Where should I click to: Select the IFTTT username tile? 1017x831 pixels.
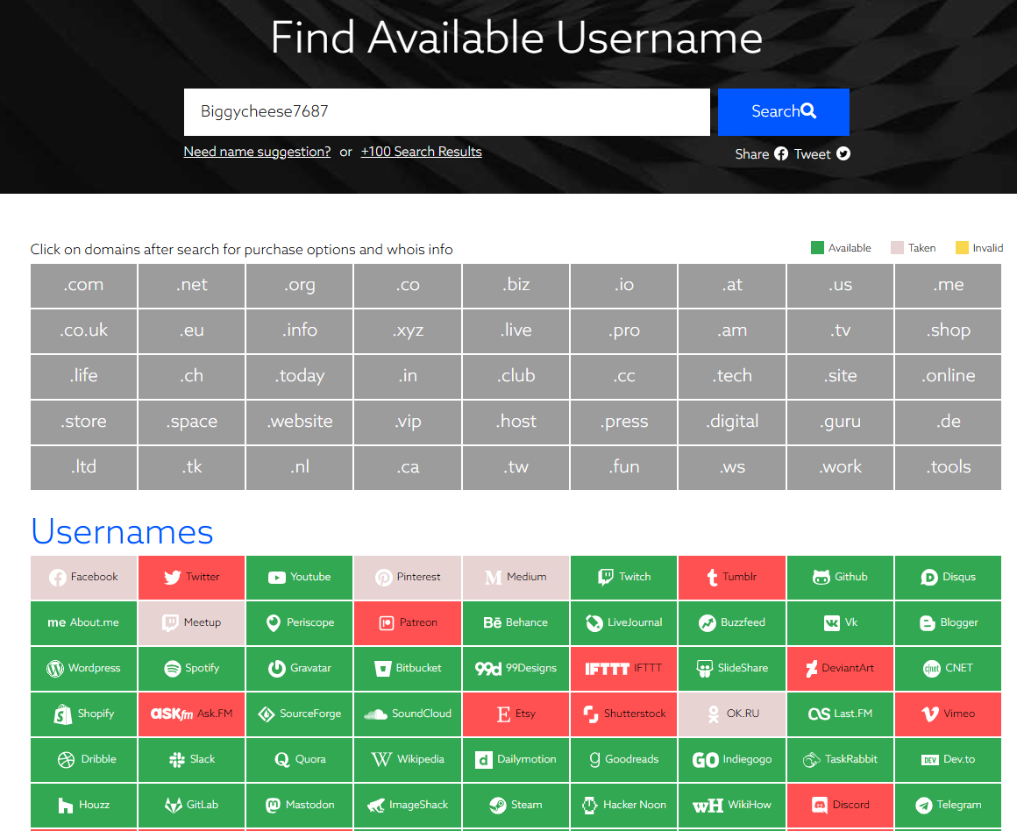624,668
